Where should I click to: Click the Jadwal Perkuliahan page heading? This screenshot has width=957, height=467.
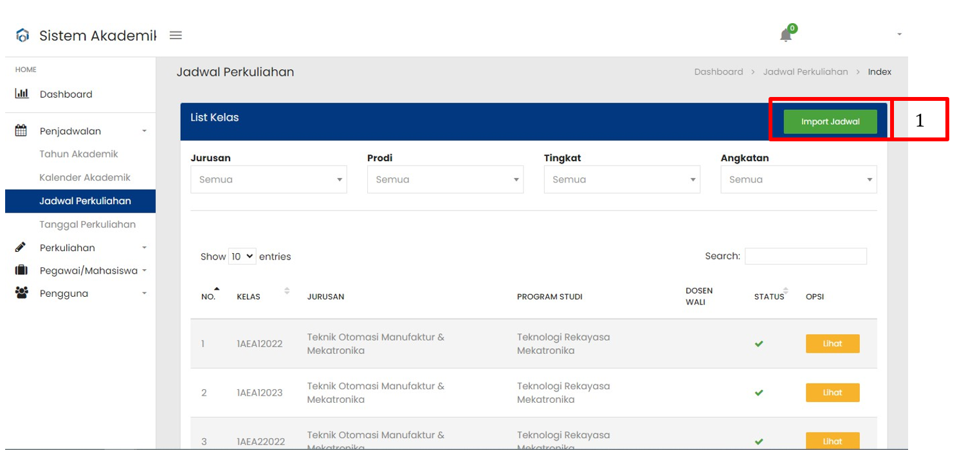[x=235, y=72]
